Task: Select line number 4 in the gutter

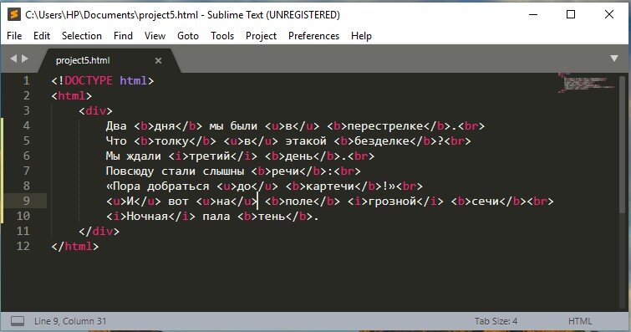Action: [x=26, y=125]
